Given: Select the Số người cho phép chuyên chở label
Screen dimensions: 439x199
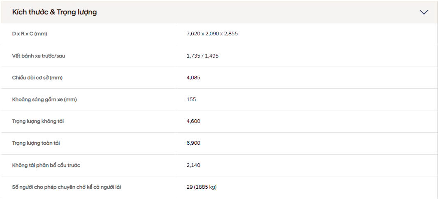Looking at the screenshot, I should pyautogui.click(x=66, y=187).
